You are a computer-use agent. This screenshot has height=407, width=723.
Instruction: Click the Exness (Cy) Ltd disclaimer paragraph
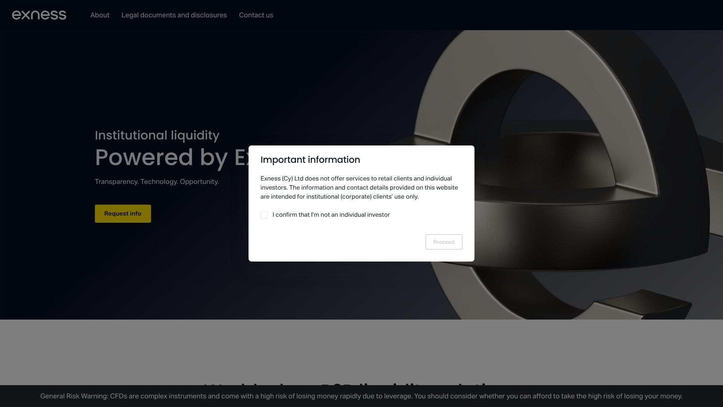tap(359, 188)
